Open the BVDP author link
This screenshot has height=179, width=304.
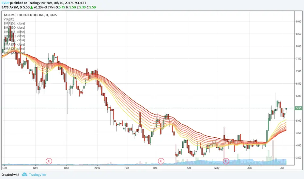tap(6, 3)
